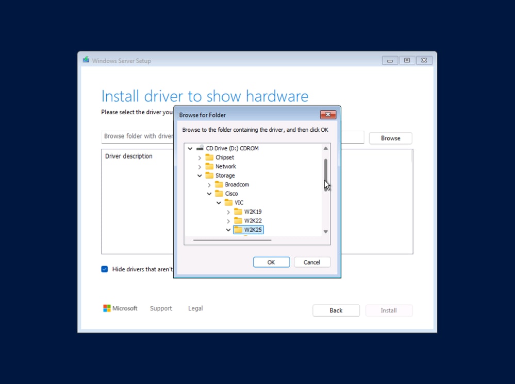Screen dimensions: 515x384
Task: Click the Microsoft logo in the footer
Action: [106, 308]
